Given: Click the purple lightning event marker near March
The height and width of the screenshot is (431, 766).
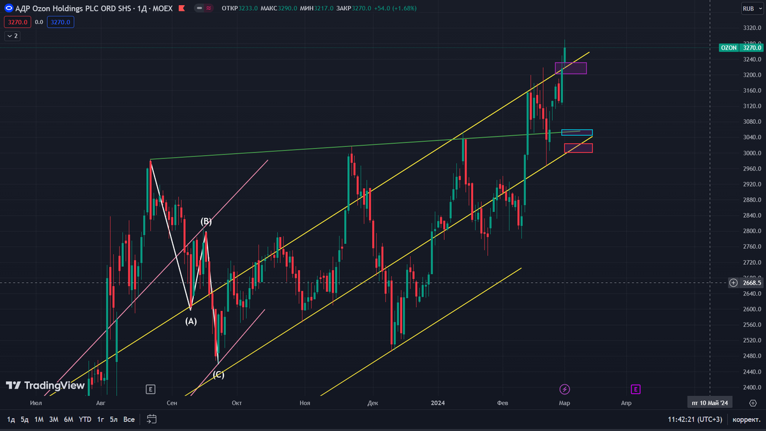Looking at the screenshot, I should 564,389.
